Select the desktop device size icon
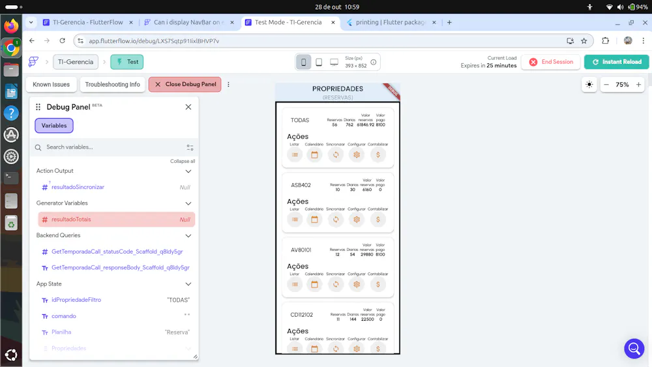The height and width of the screenshot is (367, 652). pos(334,62)
